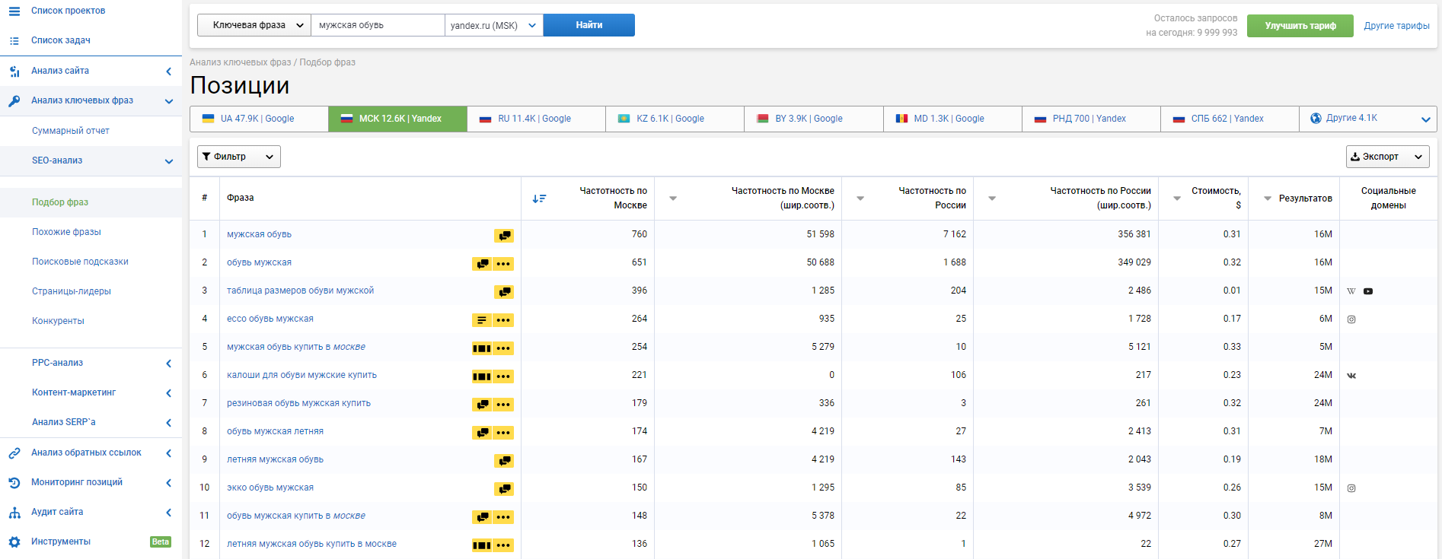This screenshot has width=1442, height=559.
Task: Sort by Частотность по Москве (шир.соотв.) arrow
Action: [673, 199]
